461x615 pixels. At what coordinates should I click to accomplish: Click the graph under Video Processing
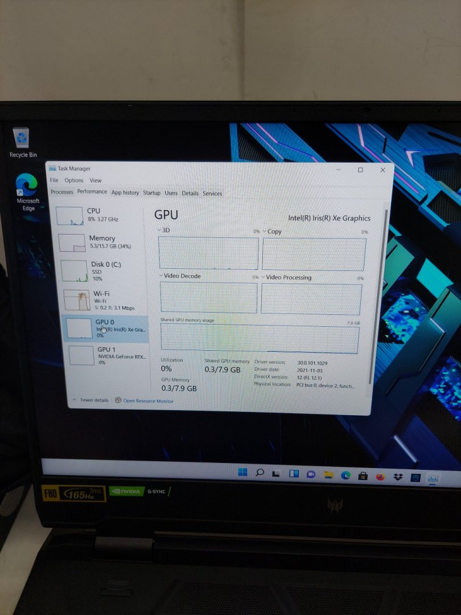311,299
